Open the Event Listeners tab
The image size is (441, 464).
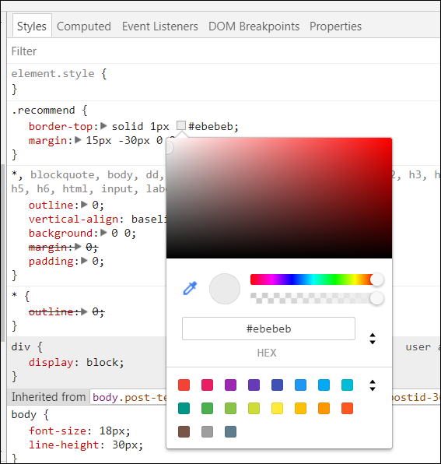coord(160,26)
